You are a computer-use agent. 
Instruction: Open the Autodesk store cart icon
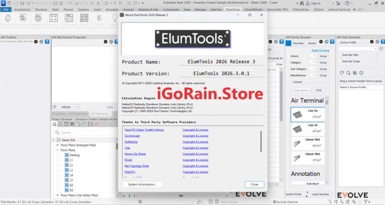338,3
